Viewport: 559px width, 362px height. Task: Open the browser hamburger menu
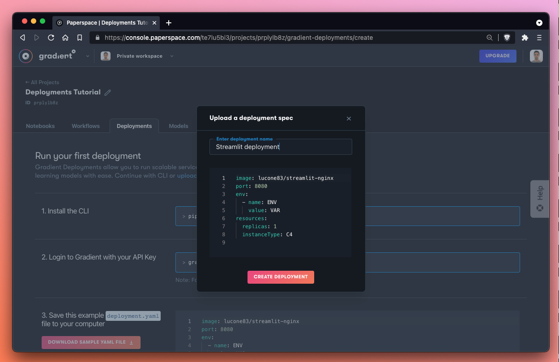(539, 38)
